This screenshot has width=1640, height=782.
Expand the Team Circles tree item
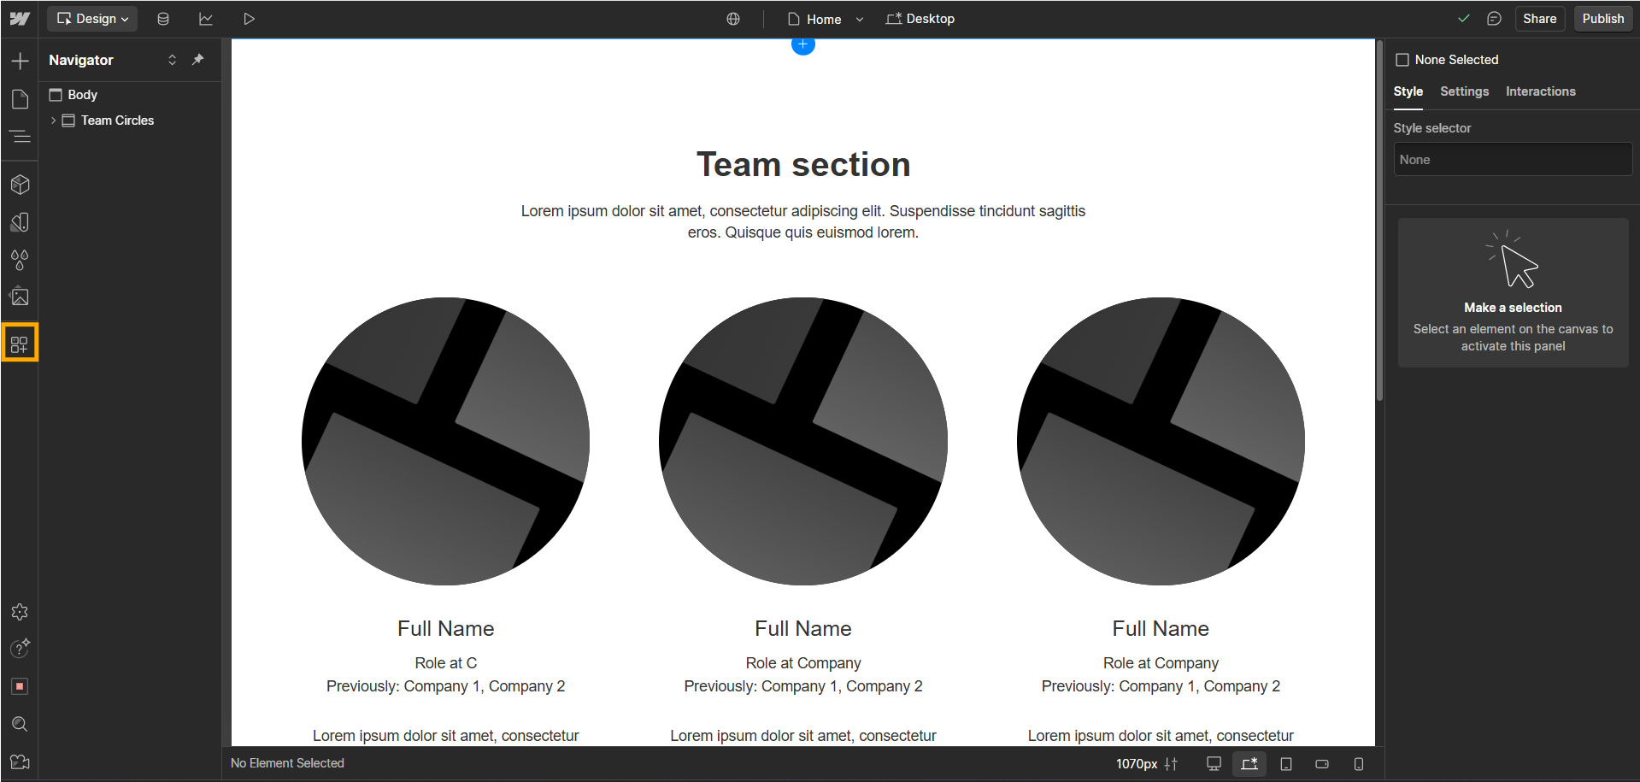(x=53, y=121)
